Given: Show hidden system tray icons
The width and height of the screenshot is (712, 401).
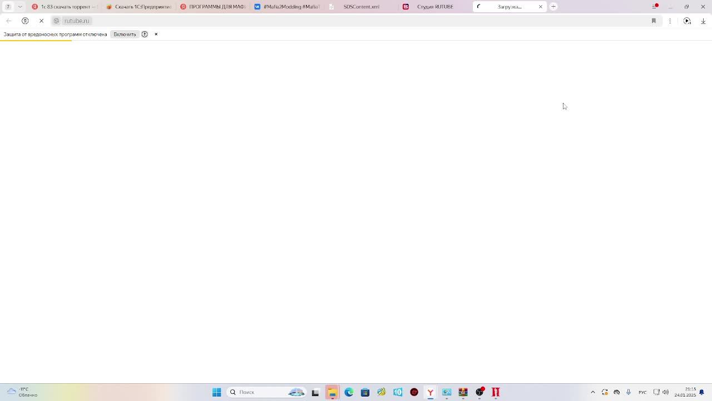Looking at the screenshot, I should pyautogui.click(x=593, y=392).
